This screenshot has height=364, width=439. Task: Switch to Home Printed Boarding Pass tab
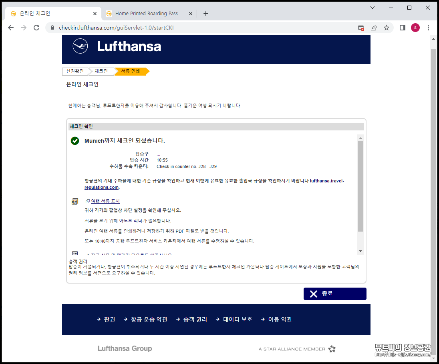(x=149, y=14)
